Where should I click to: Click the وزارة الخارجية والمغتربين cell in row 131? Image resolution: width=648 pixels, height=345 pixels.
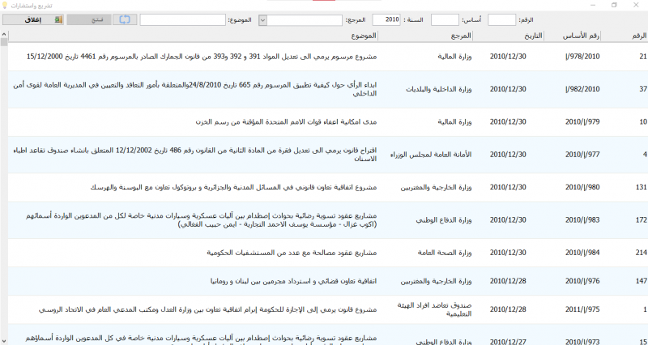436,187
